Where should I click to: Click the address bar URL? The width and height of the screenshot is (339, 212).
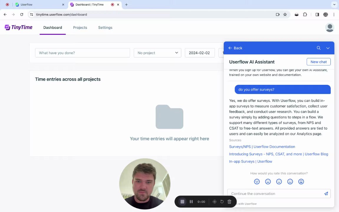click(x=61, y=14)
